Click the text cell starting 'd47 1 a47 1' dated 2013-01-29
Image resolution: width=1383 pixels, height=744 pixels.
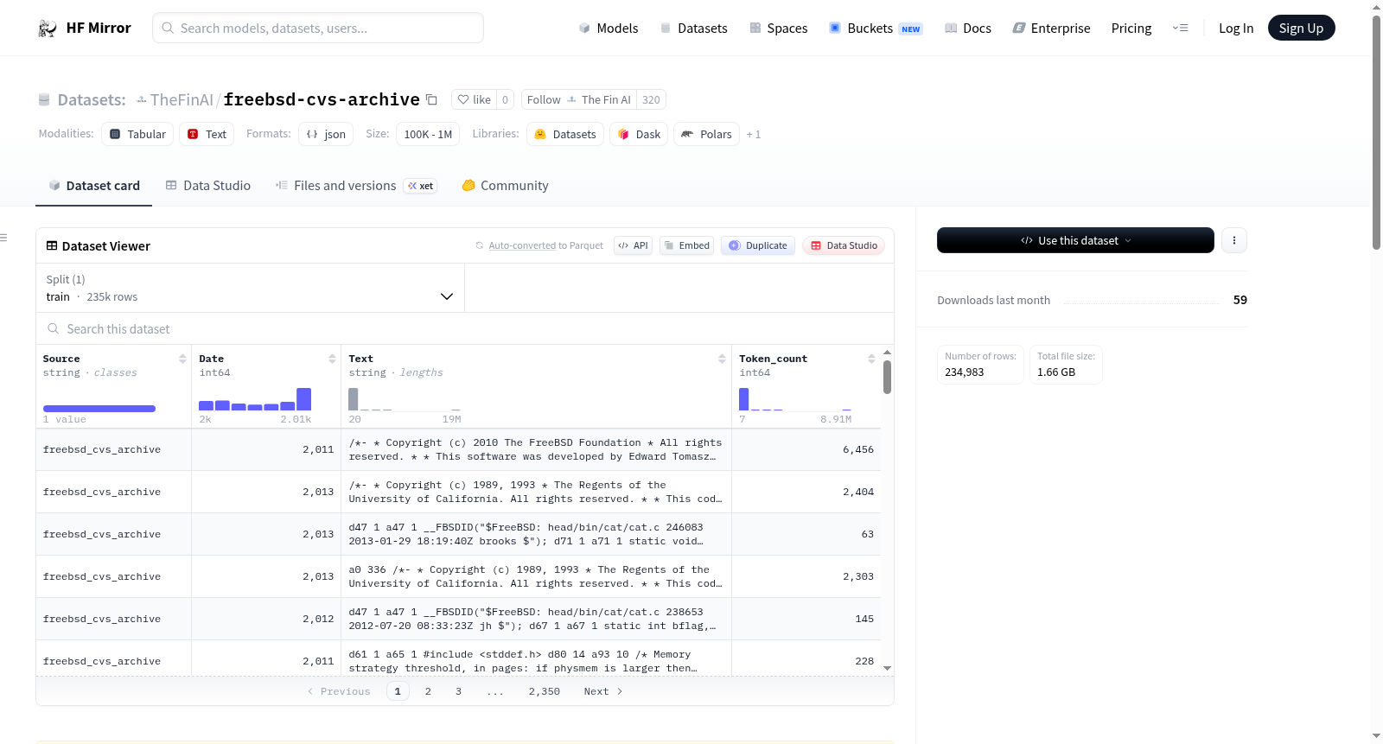pos(537,534)
